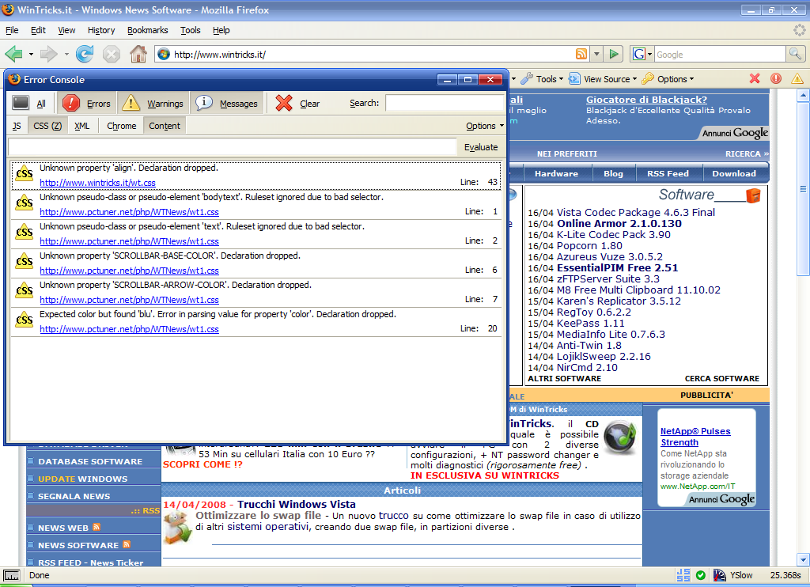
Task: Open the Forward button history dropdown
Action: coord(66,54)
